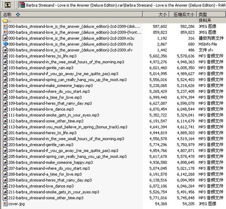This screenshot has width=226, height=209.
Task: Click compressed size value 316
Action: coord(191,38)
